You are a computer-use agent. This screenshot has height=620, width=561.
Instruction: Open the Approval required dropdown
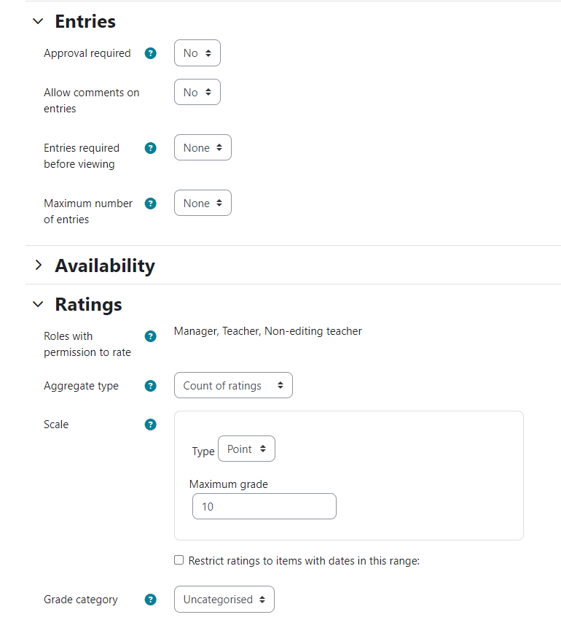[197, 53]
